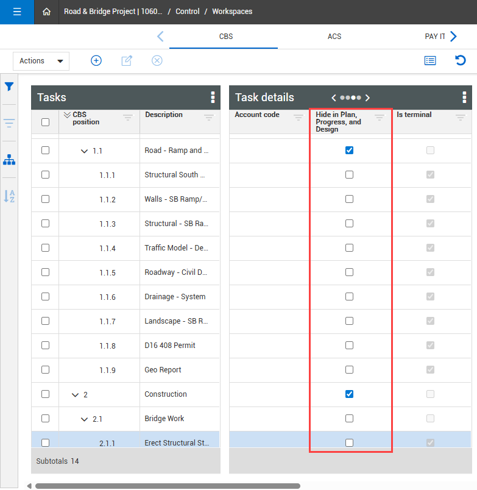Uncheck Hide in Plan for row 1.1
The image size is (477, 490).
(x=349, y=151)
